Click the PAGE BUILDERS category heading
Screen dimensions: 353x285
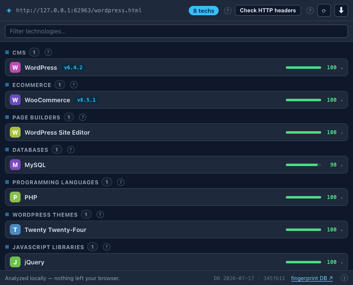(36, 117)
